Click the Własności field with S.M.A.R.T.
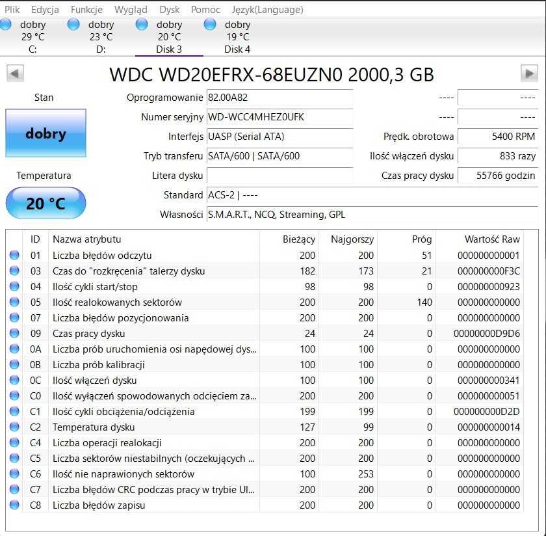This screenshot has width=546, height=536. pos(372,215)
